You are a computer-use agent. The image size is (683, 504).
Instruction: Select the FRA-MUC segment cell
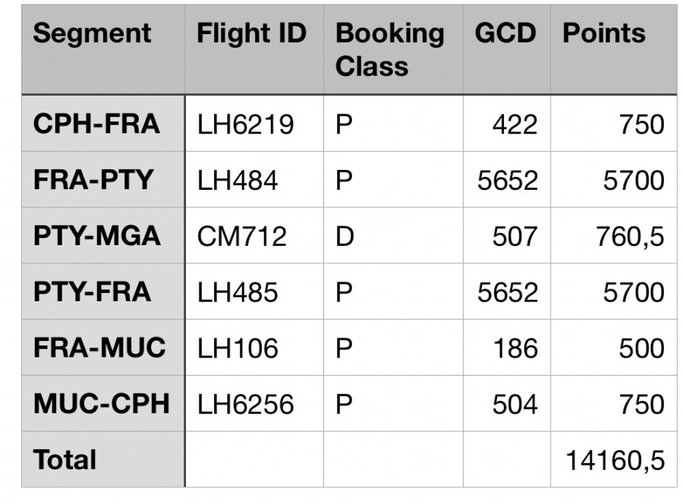(x=99, y=348)
